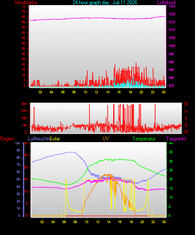Click the Solar legend label
Viewport: 195px width, 235px height.
coord(55,139)
